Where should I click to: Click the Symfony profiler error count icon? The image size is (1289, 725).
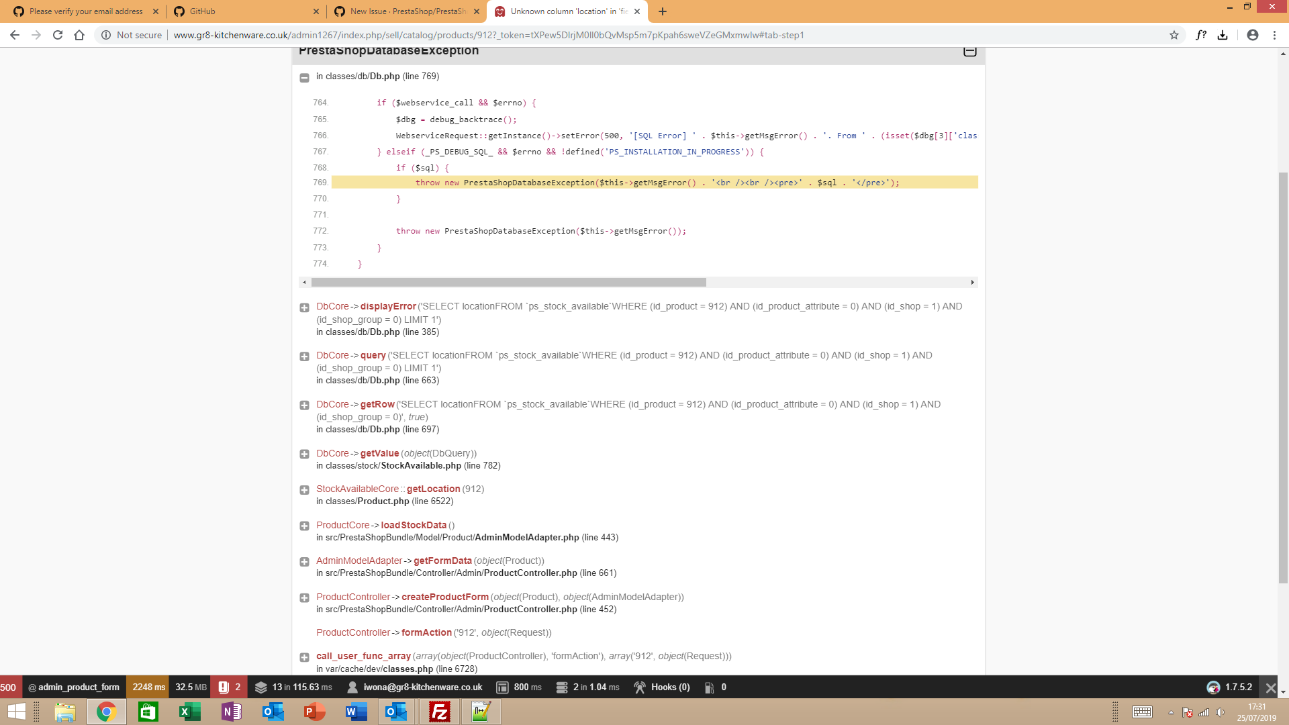point(224,687)
